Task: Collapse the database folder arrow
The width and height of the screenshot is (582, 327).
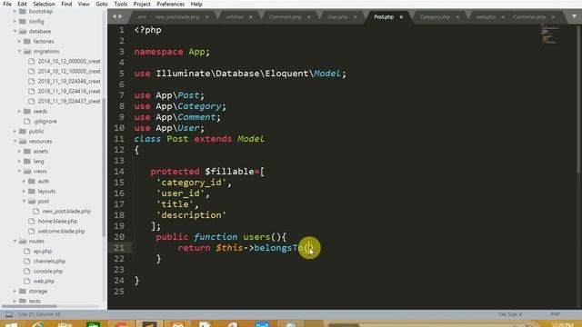Action: pyautogui.click(x=15, y=32)
